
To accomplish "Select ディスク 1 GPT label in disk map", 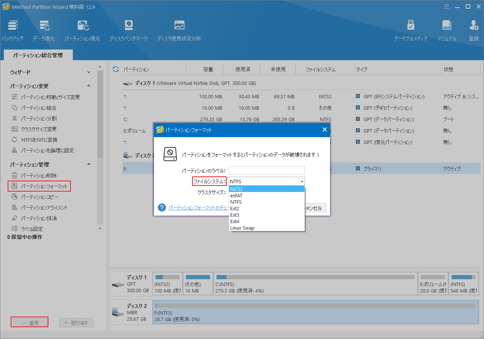I will coord(131,283).
